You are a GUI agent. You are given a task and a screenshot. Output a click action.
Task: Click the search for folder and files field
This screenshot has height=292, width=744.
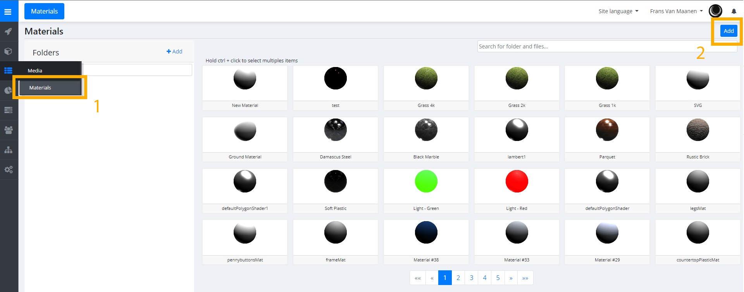607,46
